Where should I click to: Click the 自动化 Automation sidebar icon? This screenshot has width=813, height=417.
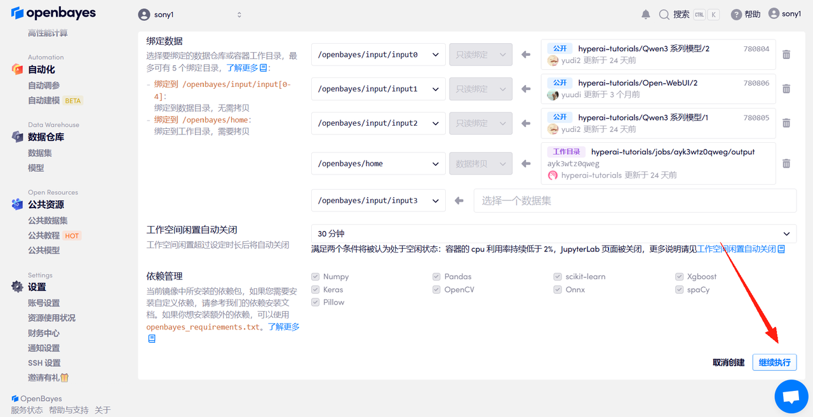[x=18, y=70]
